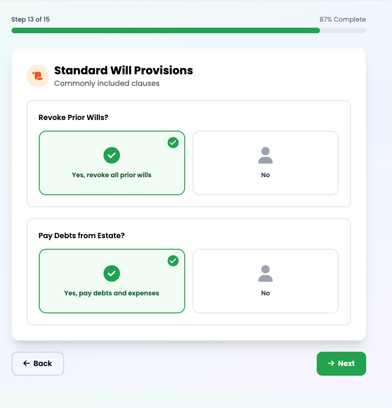Choose "No" label under Revoke Prior Wills

[x=265, y=175]
